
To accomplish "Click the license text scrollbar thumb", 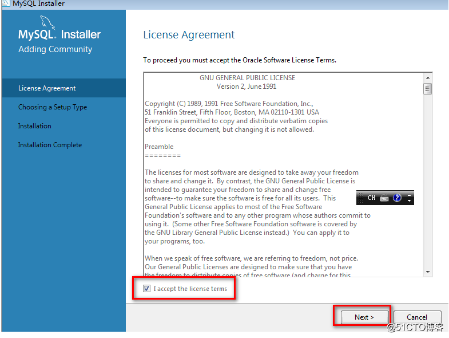I will (x=427, y=89).
